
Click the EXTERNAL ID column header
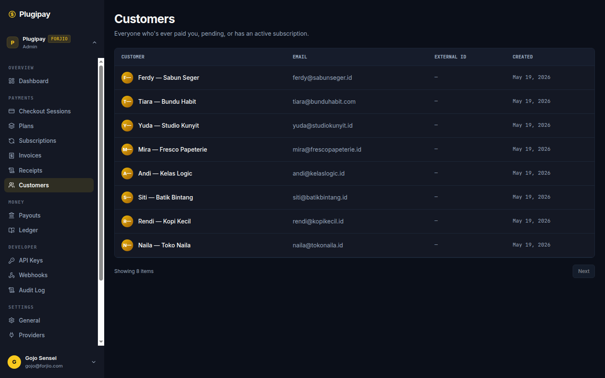(x=450, y=57)
